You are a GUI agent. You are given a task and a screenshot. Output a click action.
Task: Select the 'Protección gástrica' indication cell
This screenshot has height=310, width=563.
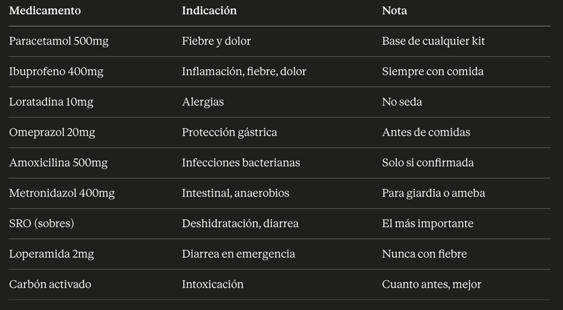229,132
